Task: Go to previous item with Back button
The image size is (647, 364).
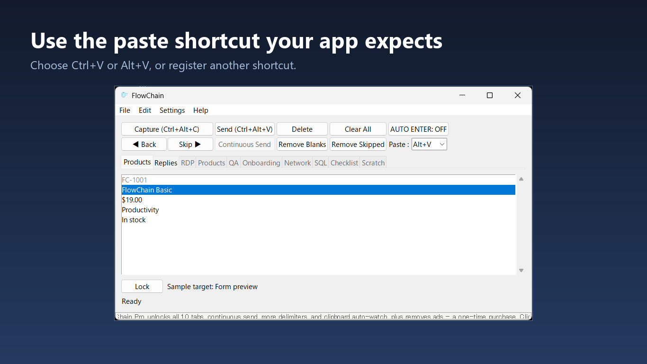Action: (144, 145)
